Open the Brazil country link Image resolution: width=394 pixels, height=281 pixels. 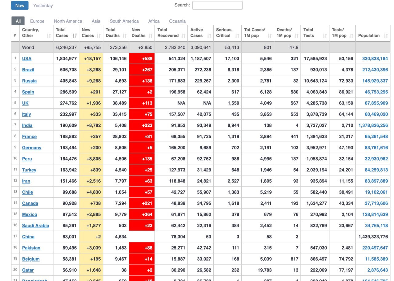tap(28, 70)
